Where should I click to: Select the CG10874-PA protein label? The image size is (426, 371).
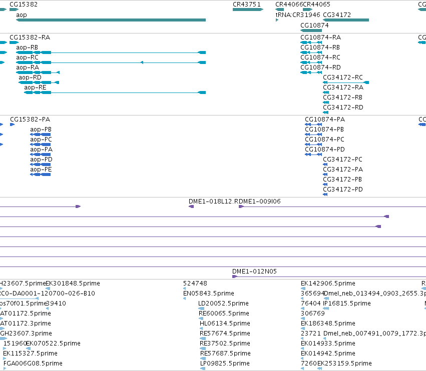click(x=325, y=119)
